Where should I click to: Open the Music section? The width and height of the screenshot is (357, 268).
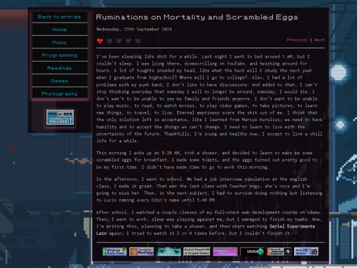(59, 42)
